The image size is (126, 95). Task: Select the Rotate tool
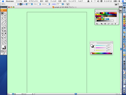click(2, 26)
